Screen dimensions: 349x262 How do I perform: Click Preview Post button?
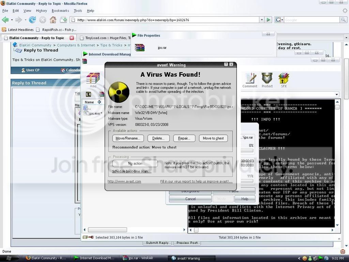coord(187,243)
